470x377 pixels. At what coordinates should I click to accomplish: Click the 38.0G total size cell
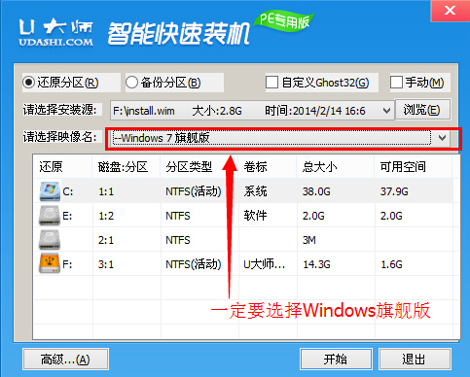pos(316,191)
